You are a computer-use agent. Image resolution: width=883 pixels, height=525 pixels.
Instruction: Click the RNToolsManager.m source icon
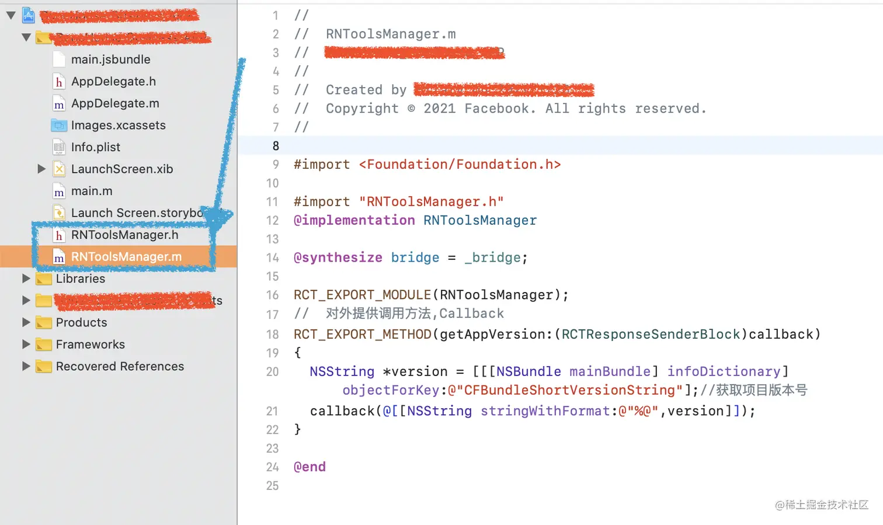(x=58, y=257)
